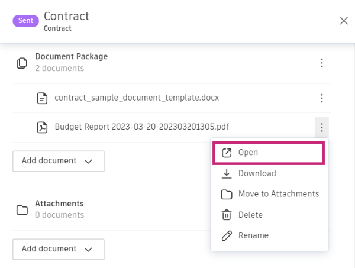Click the docx file icon
Viewport: 355px width, 268px height.
point(42,98)
